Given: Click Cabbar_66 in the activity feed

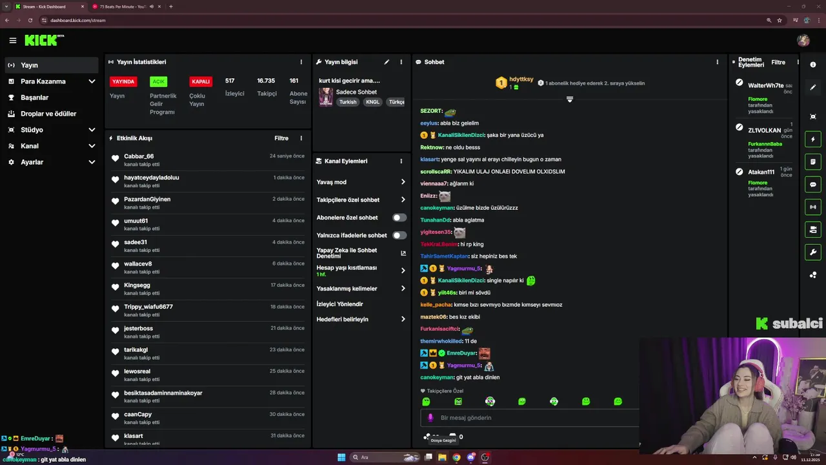Looking at the screenshot, I should coord(139,156).
